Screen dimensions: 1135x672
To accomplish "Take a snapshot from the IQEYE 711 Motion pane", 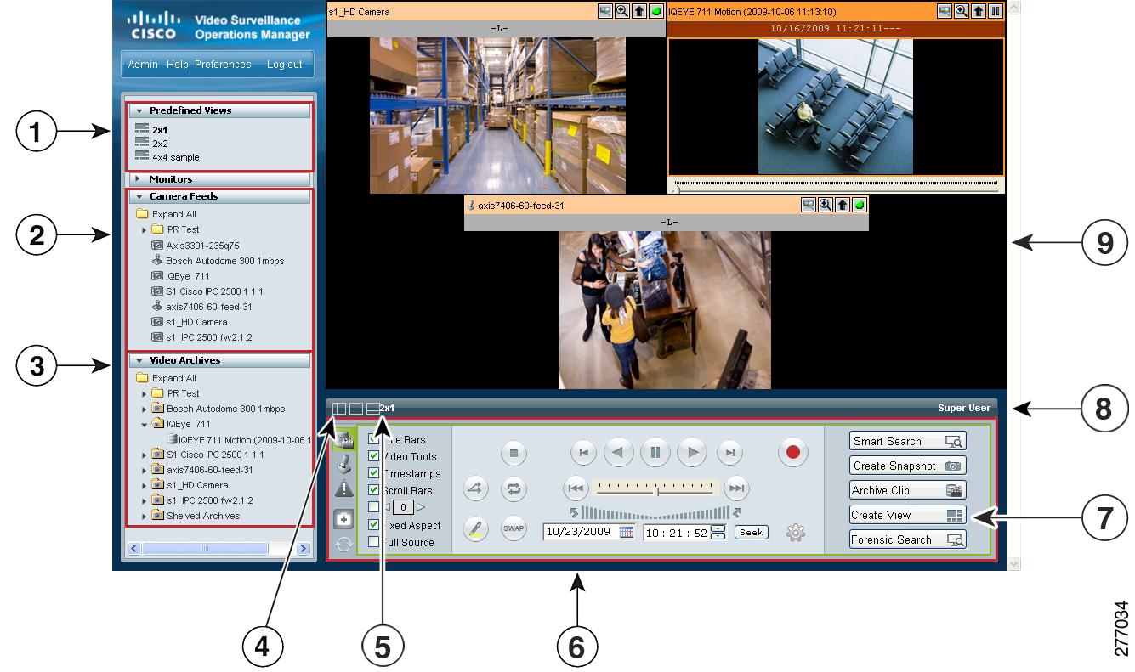I will (946, 10).
